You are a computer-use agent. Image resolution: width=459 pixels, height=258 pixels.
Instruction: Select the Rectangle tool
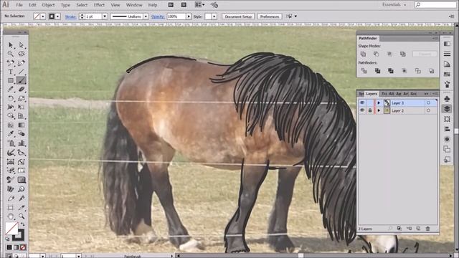tap(11, 80)
